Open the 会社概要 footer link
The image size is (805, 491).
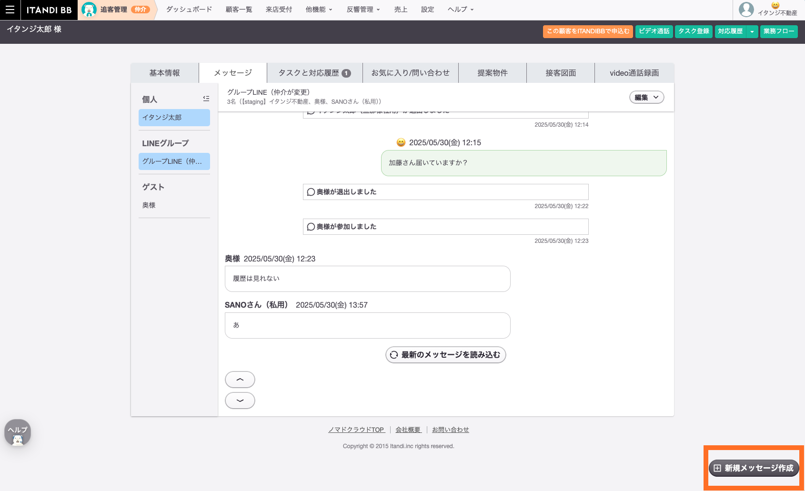pos(408,430)
